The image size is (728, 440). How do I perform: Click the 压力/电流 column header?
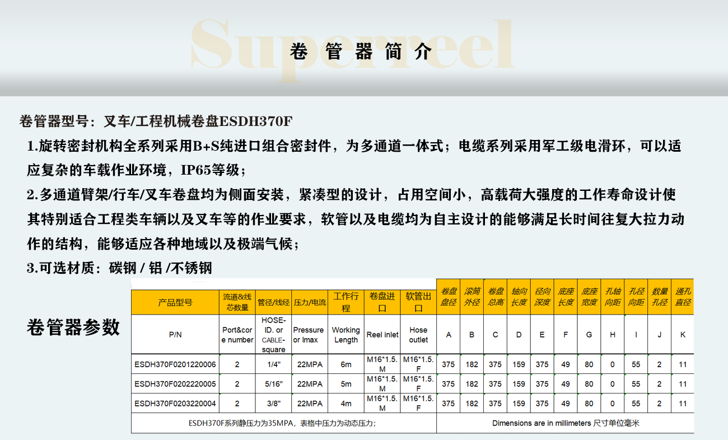click(x=309, y=302)
